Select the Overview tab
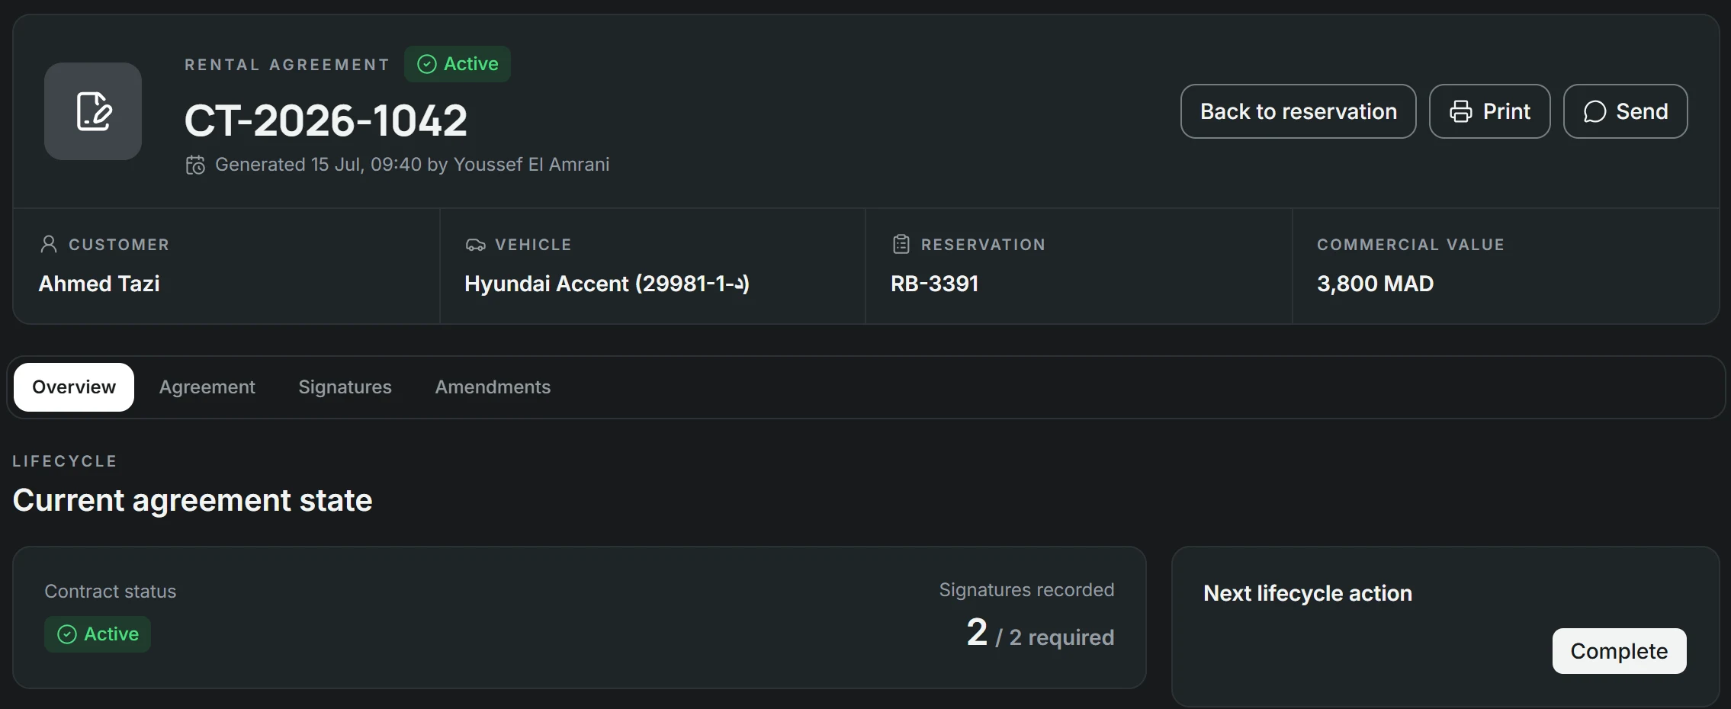This screenshot has width=1731, height=709. tap(74, 387)
